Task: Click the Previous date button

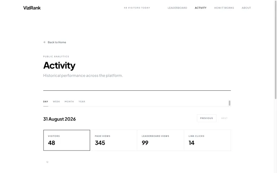Action: (x=206, y=118)
